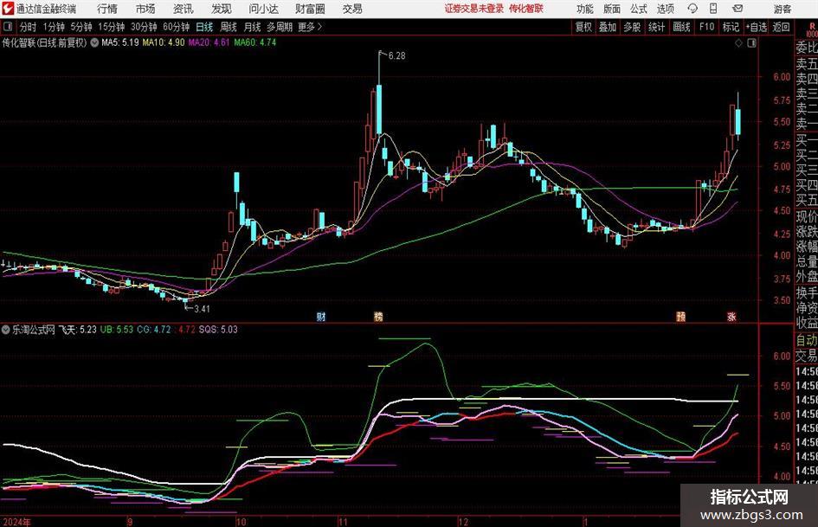Click the 统计 statistics button
The image size is (818, 527).
[x=656, y=27]
